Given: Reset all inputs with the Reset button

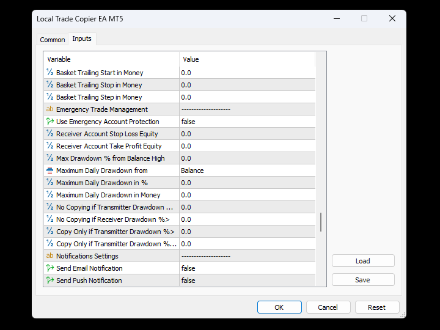Looking at the screenshot, I should [377, 307].
